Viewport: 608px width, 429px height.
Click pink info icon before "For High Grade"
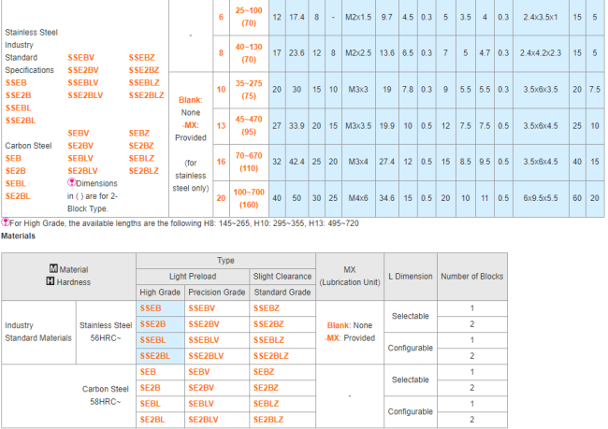5,223
